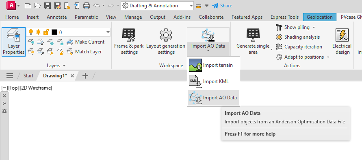Open Layout generation settings gear
362x160 pixels.
[x=166, y=42]
